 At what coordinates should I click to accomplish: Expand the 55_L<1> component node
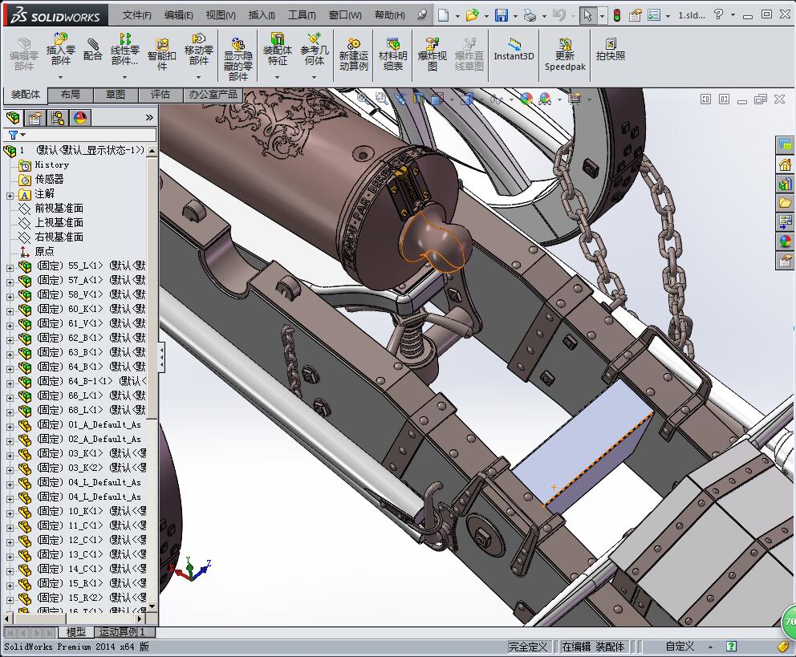pos(10,266)
